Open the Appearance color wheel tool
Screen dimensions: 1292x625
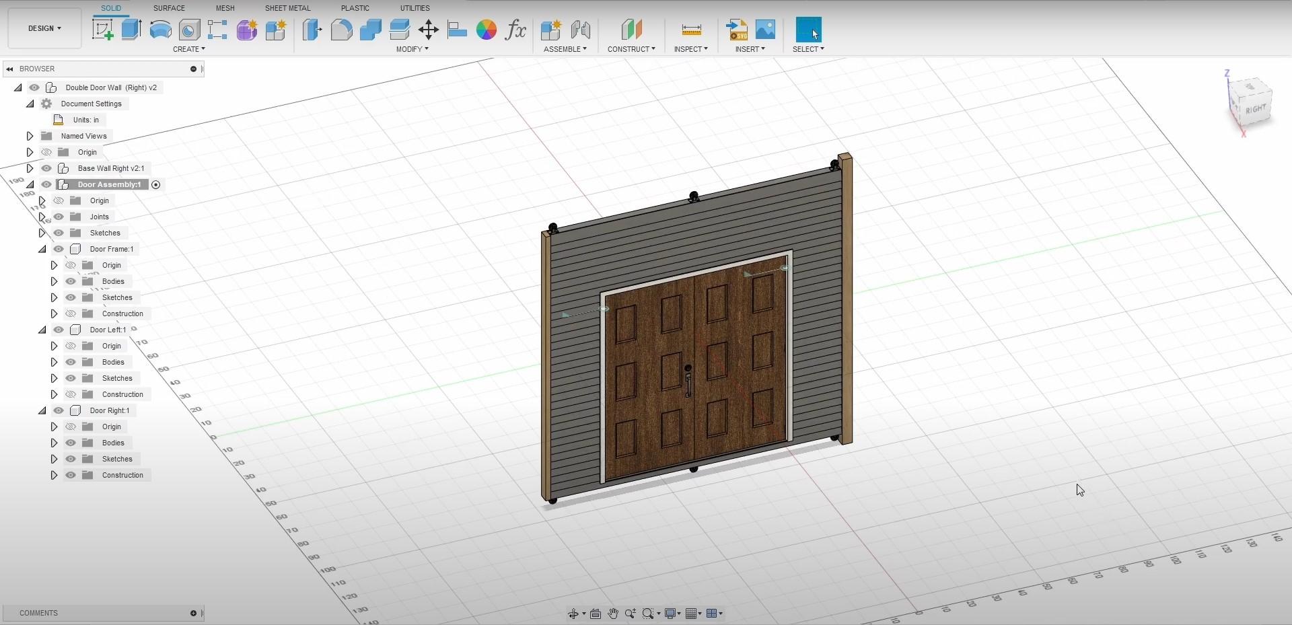click(x=486, y=30)
